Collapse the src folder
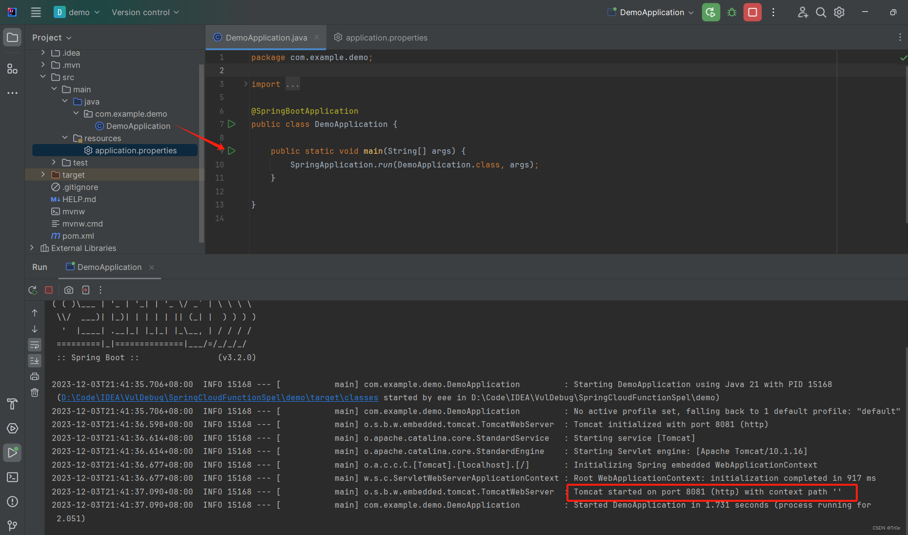This screenshot has height=535, width=908. (43, 77)
